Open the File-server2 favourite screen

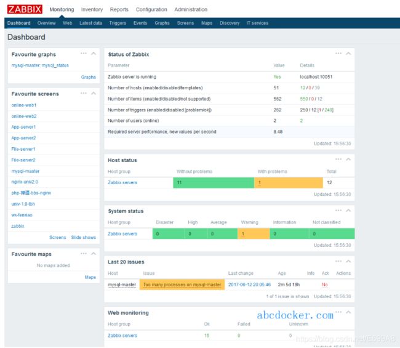23,160
